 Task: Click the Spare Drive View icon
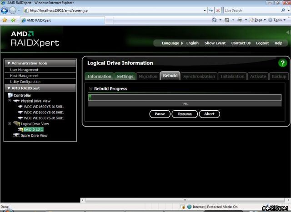[16, 135]
